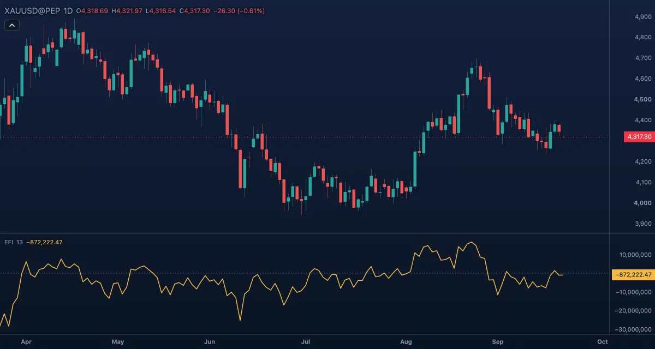Click the 4,900 price axis label
655x349 pixels.
tap(643, 17)
